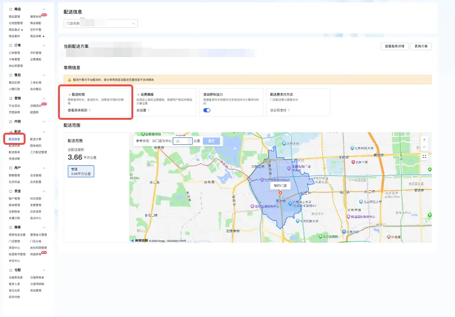Collapse the 售后 sidebar section
The width and height of the screenshot is (455, 317).
coord(44,75)
